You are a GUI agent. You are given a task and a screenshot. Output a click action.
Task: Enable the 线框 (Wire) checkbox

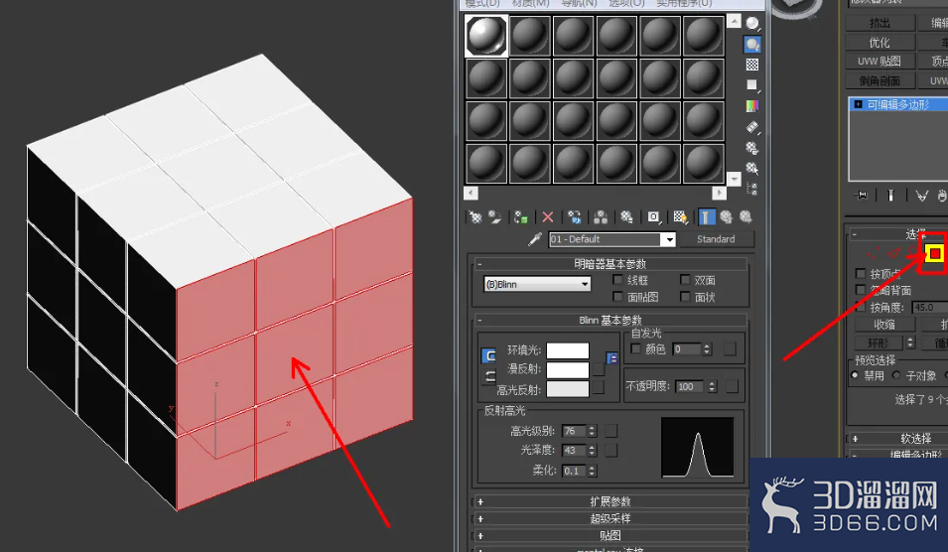pos(617,279)
